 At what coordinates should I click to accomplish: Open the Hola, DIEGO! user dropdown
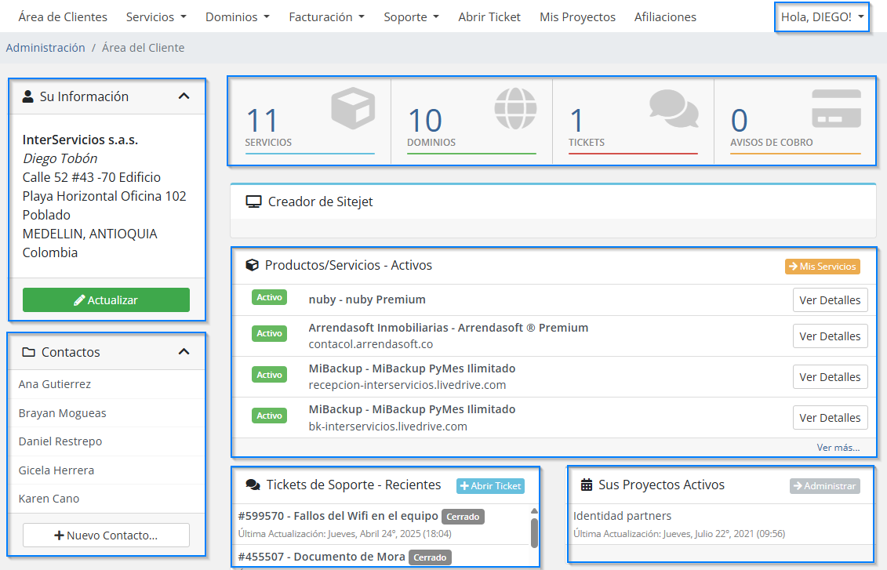[822, 16]
